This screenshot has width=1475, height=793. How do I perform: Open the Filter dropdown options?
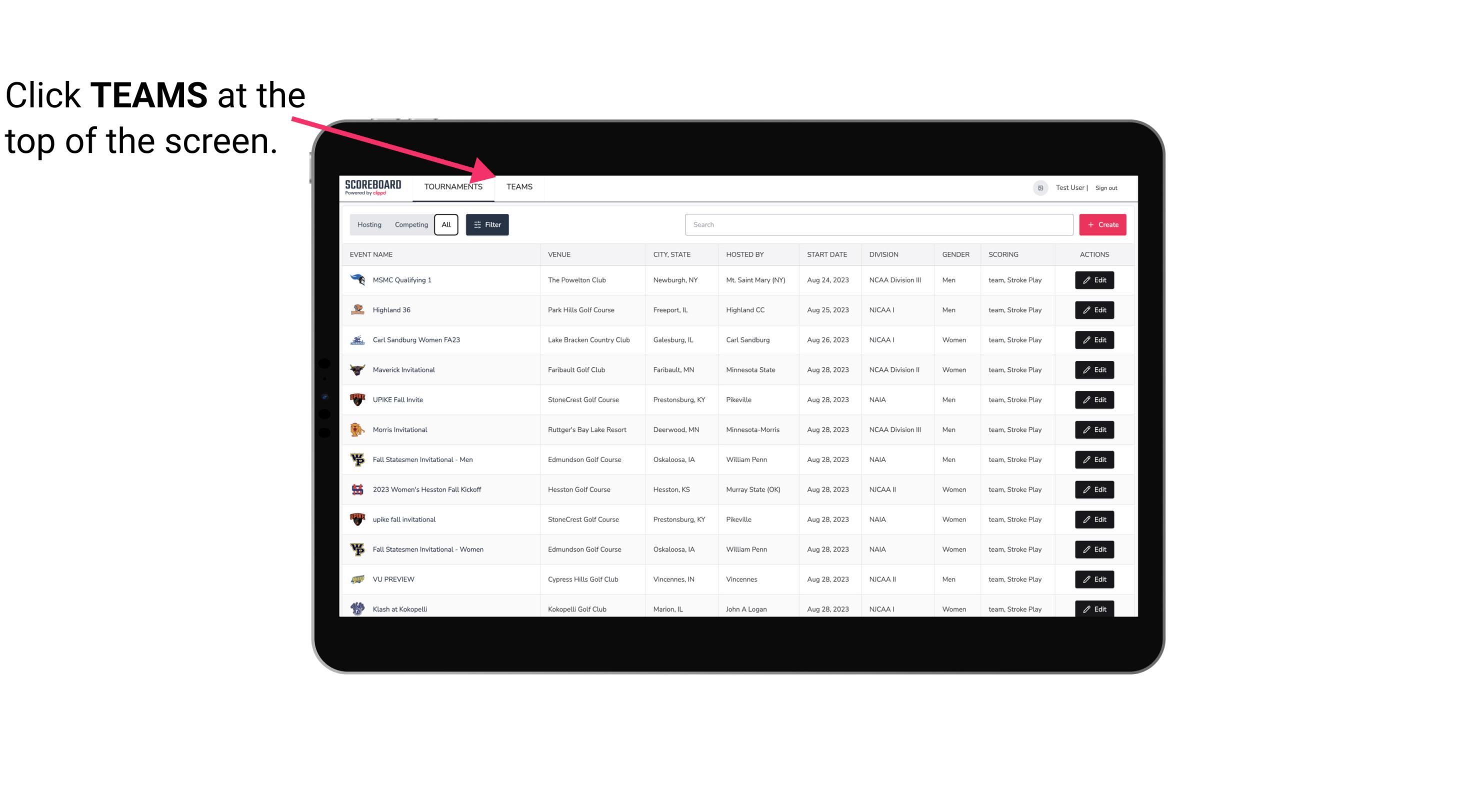[488, 225]
